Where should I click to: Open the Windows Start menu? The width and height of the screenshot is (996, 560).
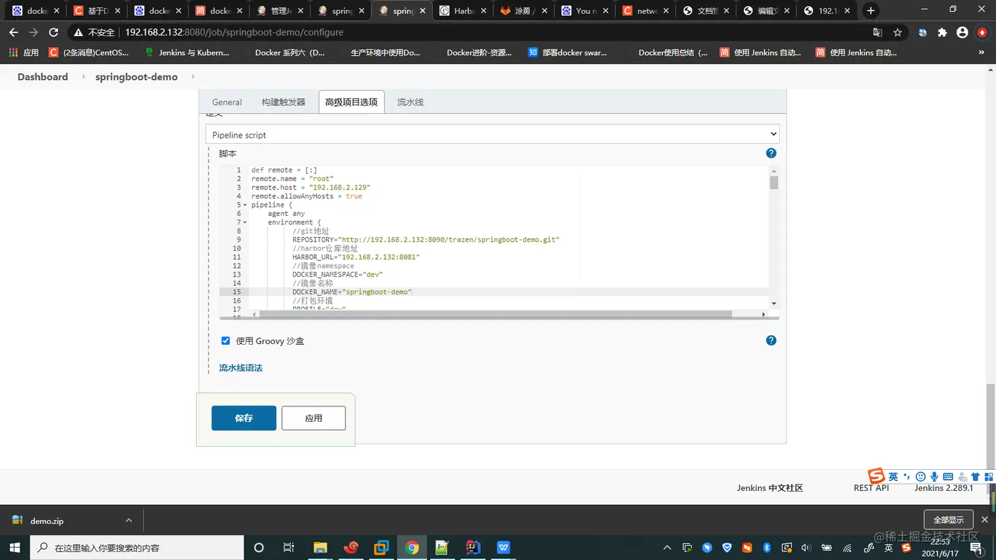click(x=14, y=547)
